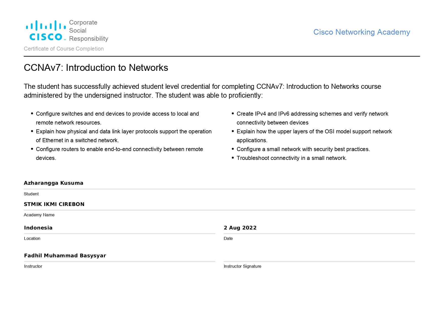Image resolution: width=444 pixels, height=314 pixels.
Task: Click the Configure a small network bullet
Action: pyautogui.click(x=303, y=149)
